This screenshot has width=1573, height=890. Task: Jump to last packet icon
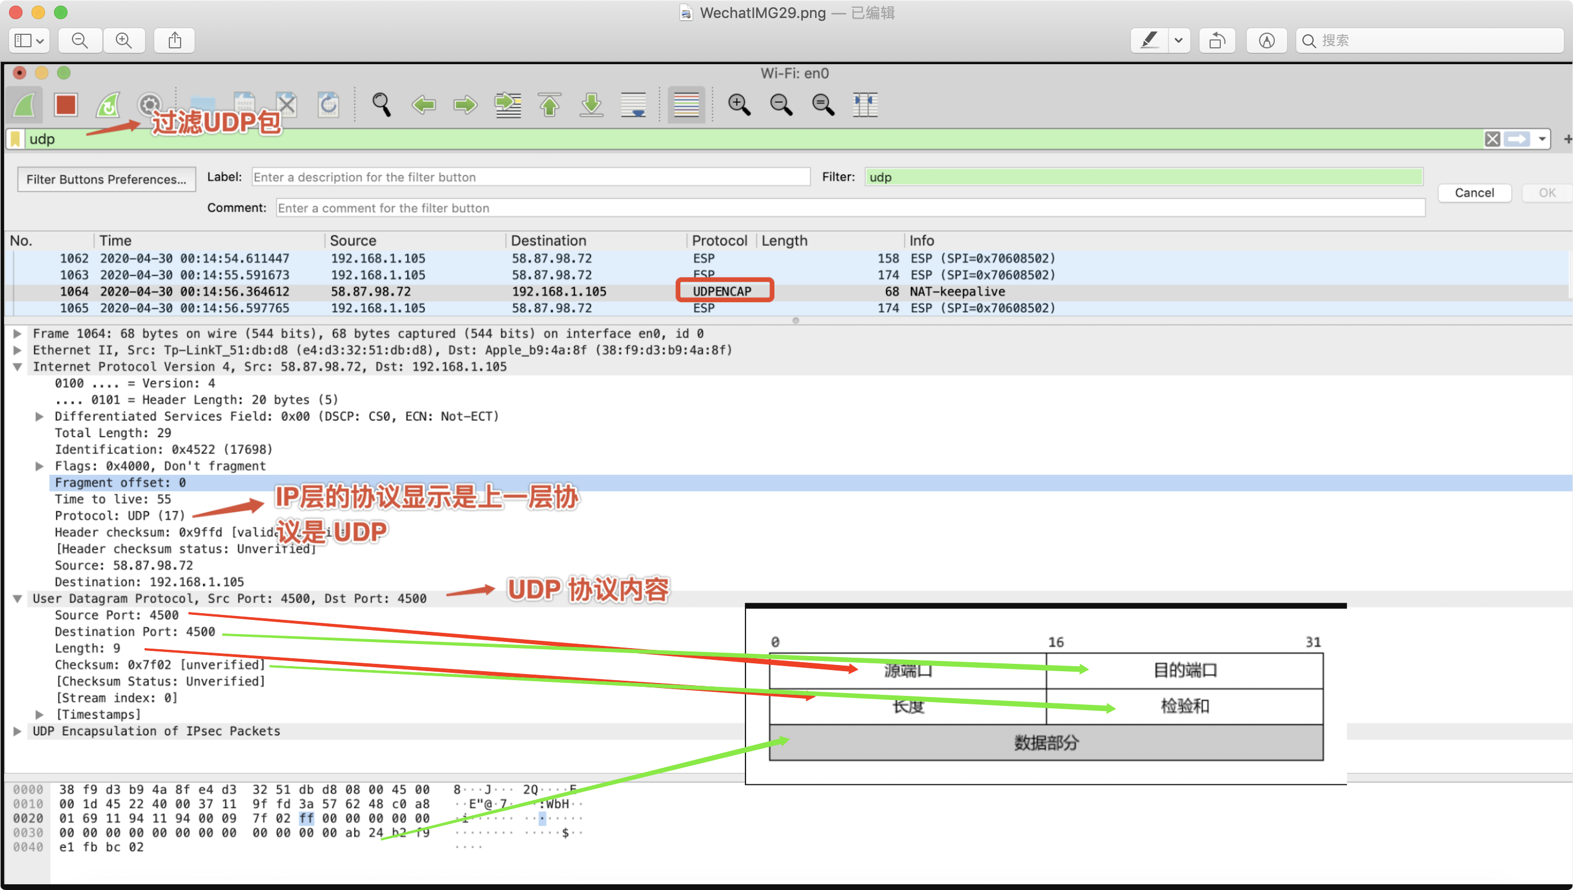click(591, 105)
